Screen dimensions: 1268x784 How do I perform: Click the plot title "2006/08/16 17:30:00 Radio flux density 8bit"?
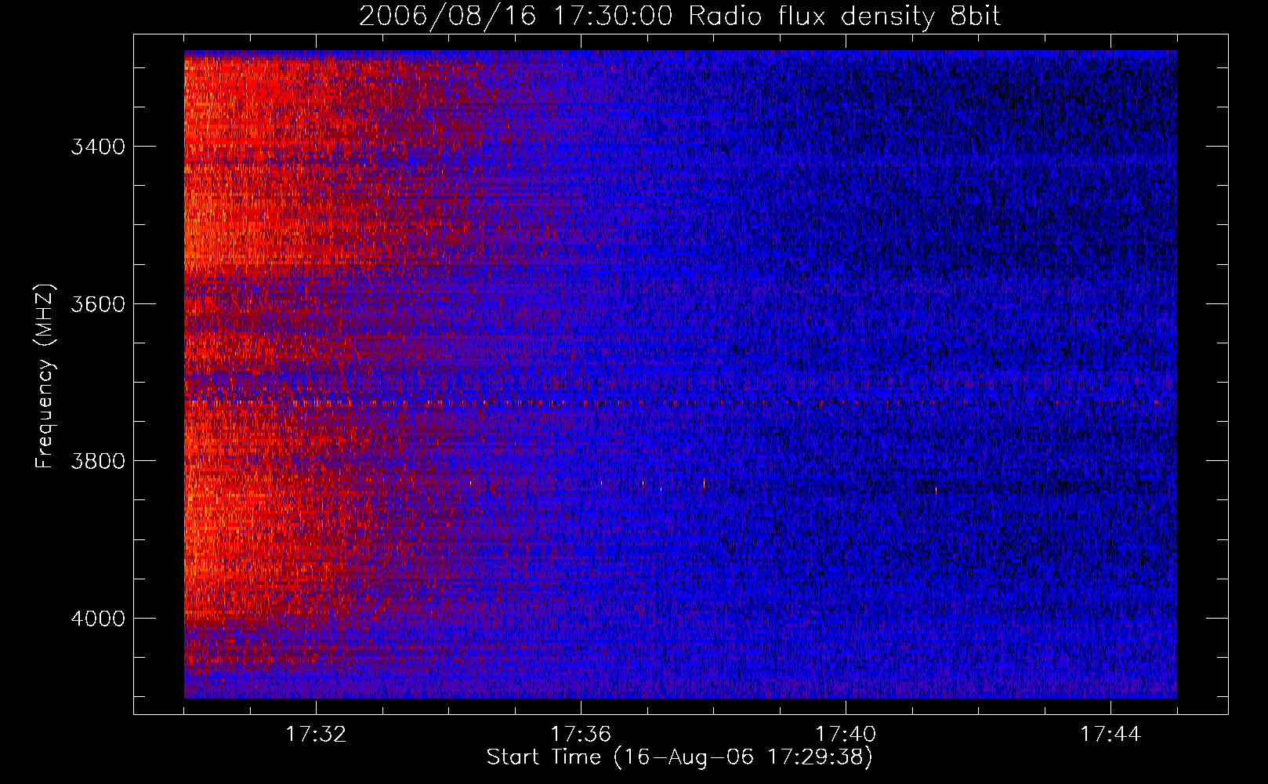pyautogui.click(x=679, y=16)
